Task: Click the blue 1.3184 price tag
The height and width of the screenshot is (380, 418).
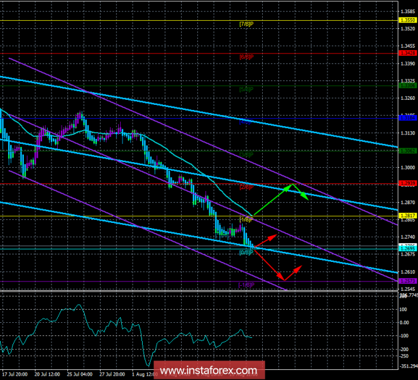Action: tap(407, 118)
